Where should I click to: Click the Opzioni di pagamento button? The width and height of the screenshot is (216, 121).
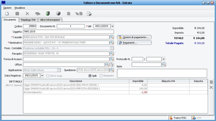(134, 37)
